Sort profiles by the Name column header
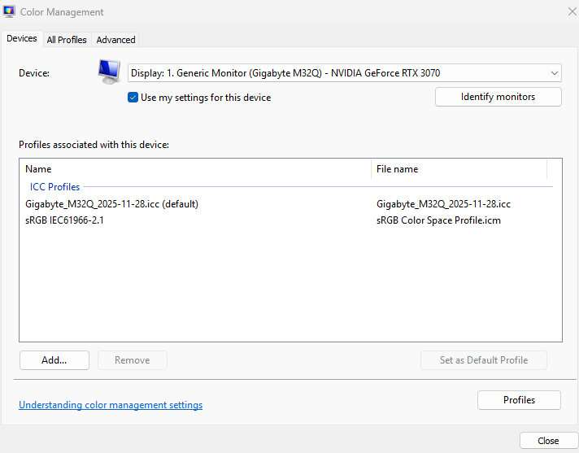 (38, 169)
